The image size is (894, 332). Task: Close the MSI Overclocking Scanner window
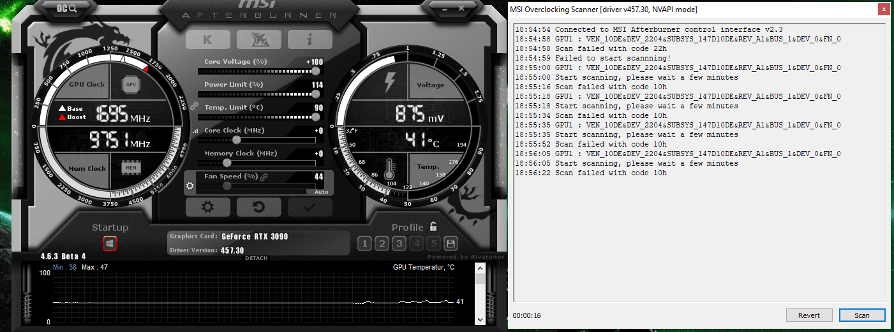pos(883,9)
